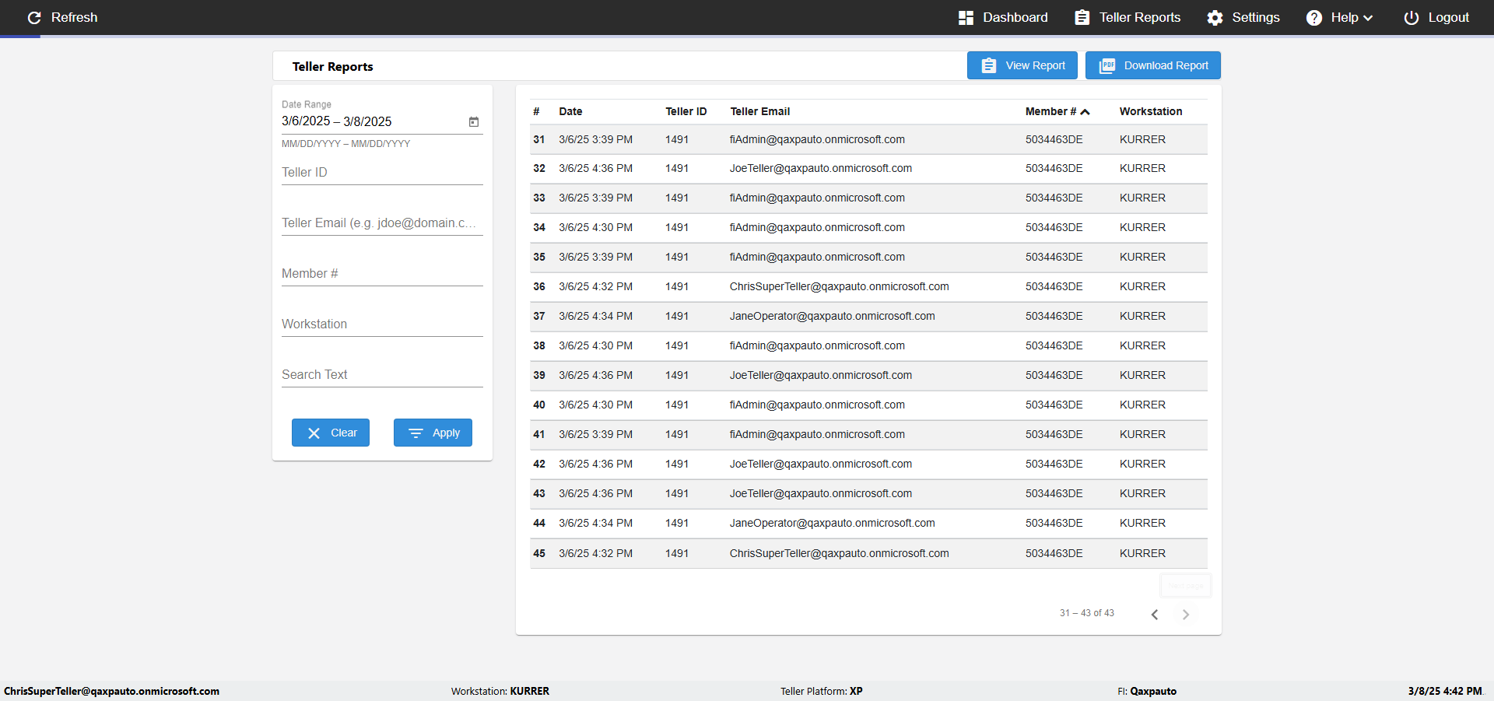Screen dimensions: 1494x701
Task: Click row 38 fiAdmin email cell
Action: click(817, 345)
